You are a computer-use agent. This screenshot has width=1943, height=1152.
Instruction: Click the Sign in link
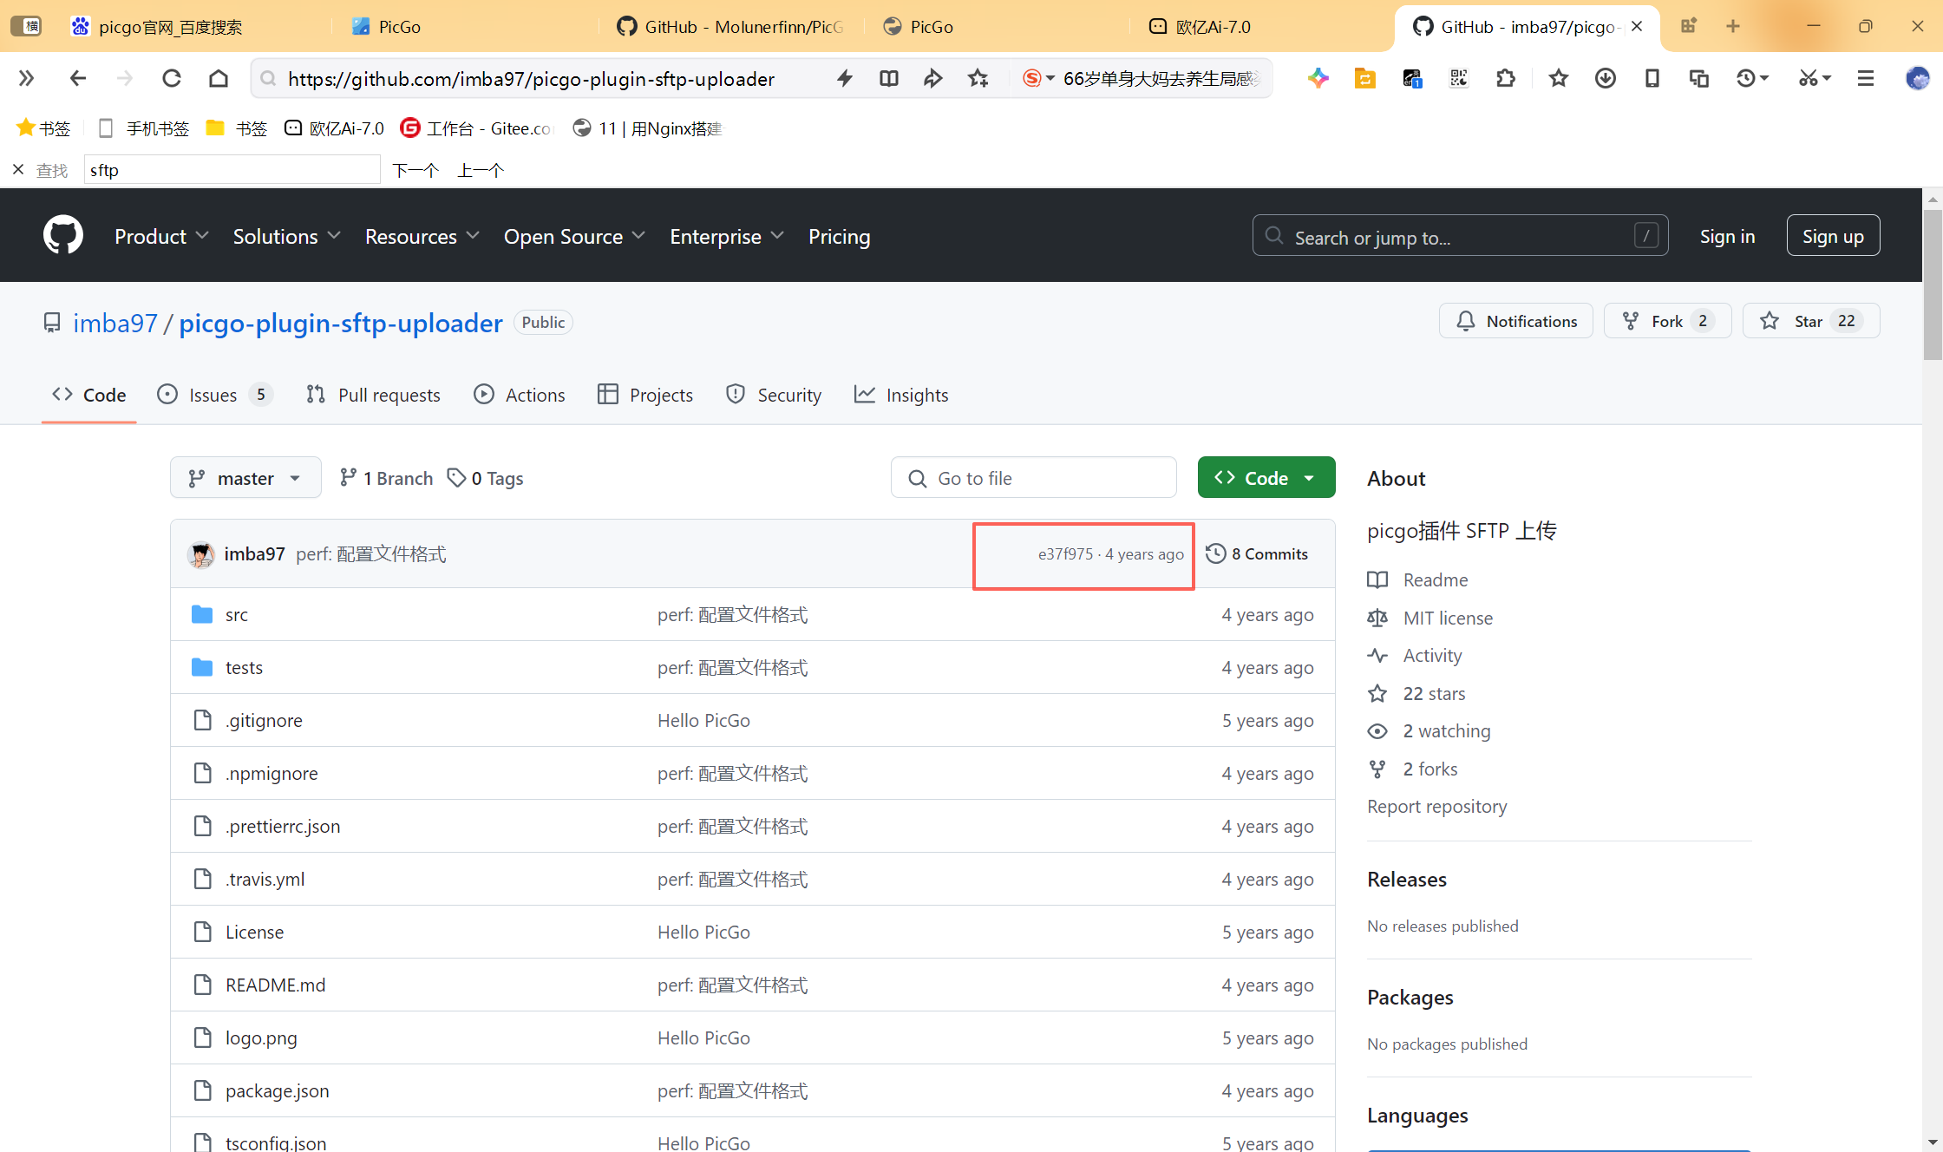pos(1727,236)
